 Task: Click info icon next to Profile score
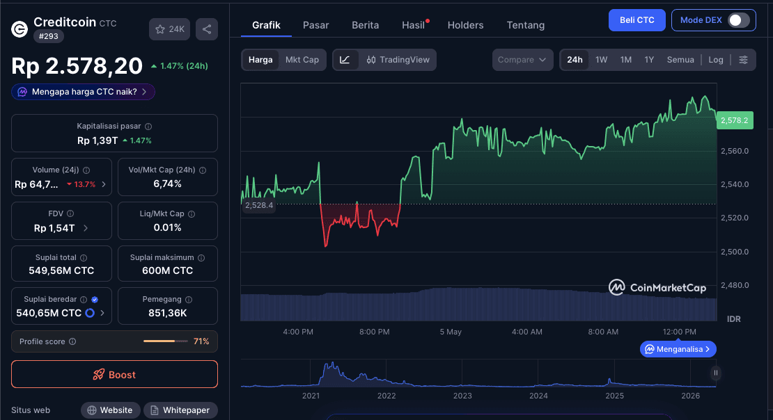tap(72, 341)
